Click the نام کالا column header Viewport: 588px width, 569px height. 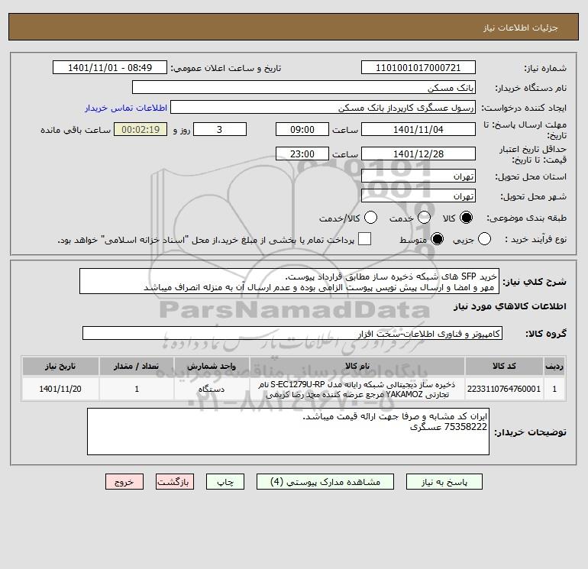[357, 366]
